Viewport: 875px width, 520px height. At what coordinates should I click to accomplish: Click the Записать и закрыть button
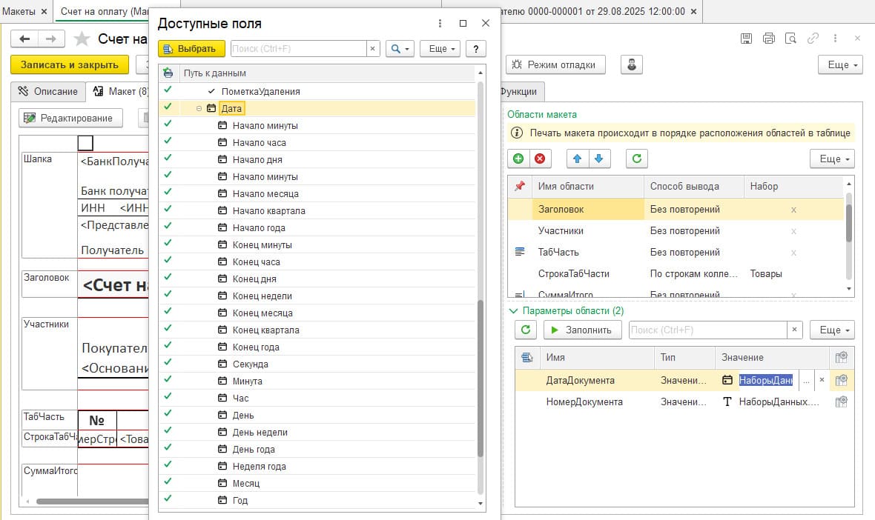70,64
